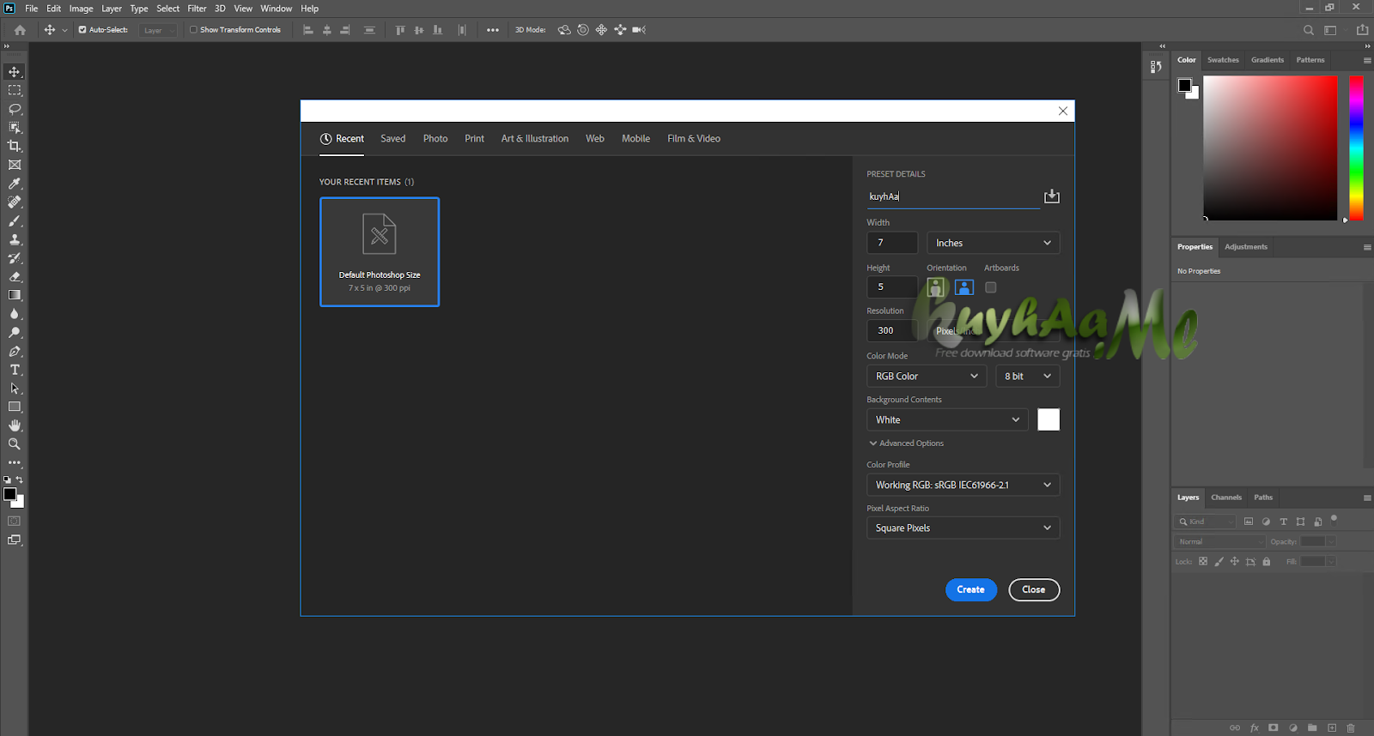1374x736 pixels.
Task: Choose portrait orientation
Action: (936, 287)
